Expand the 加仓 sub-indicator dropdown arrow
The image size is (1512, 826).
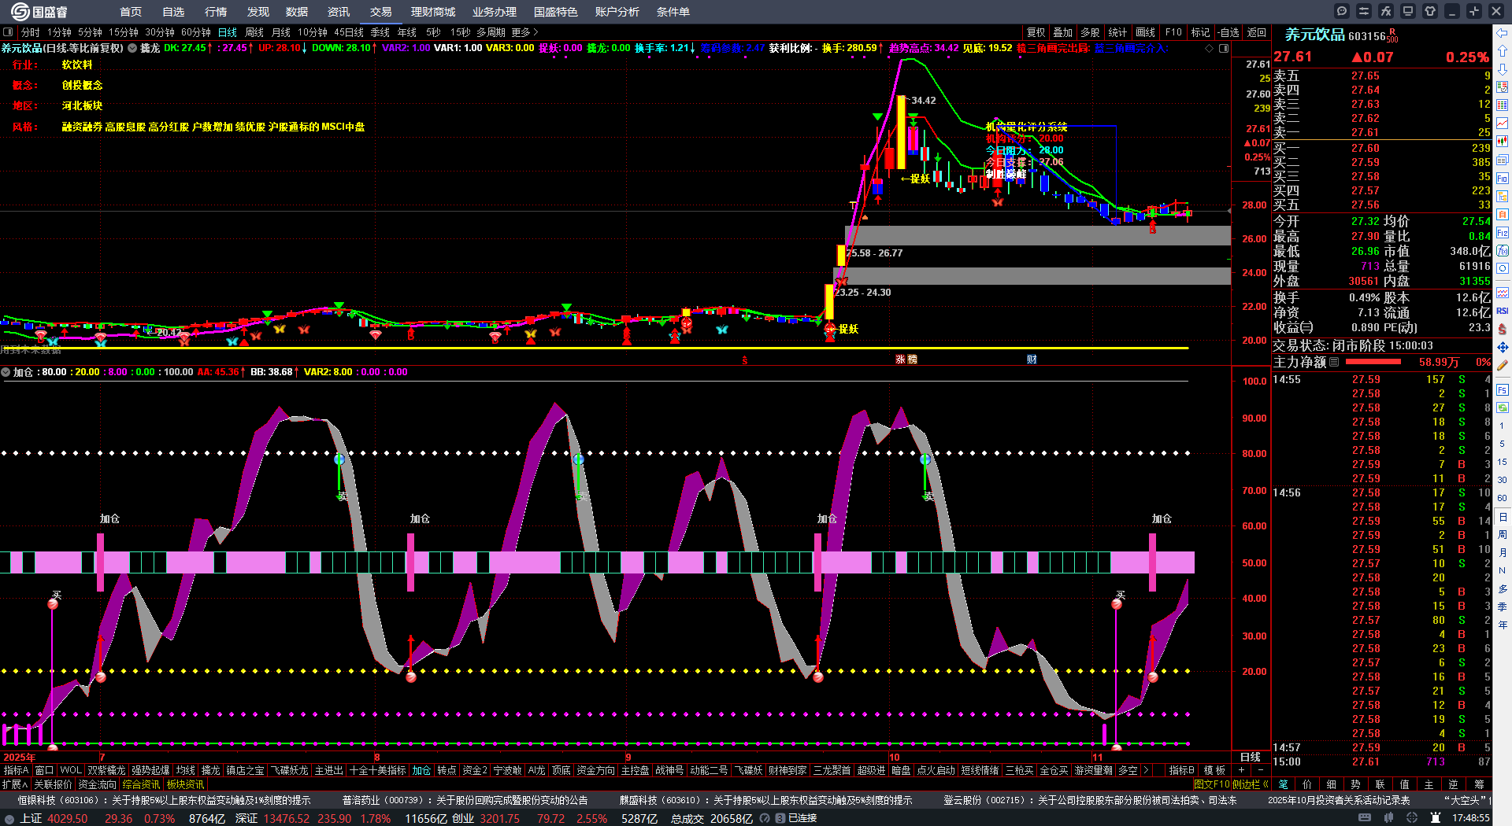pos(6,372)
